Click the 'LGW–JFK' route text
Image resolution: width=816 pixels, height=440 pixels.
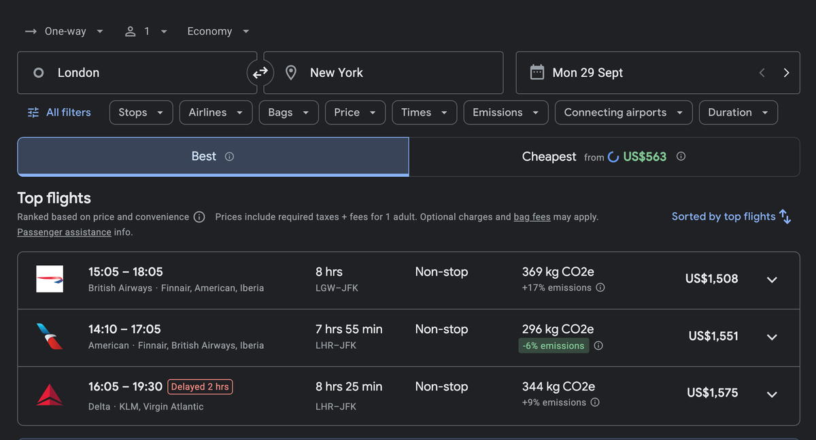tap(337, 288)
